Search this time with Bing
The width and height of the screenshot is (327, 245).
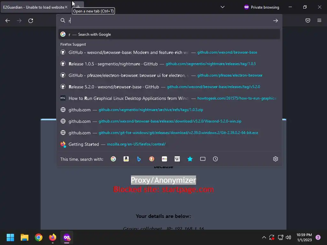[x=139, y=159]
